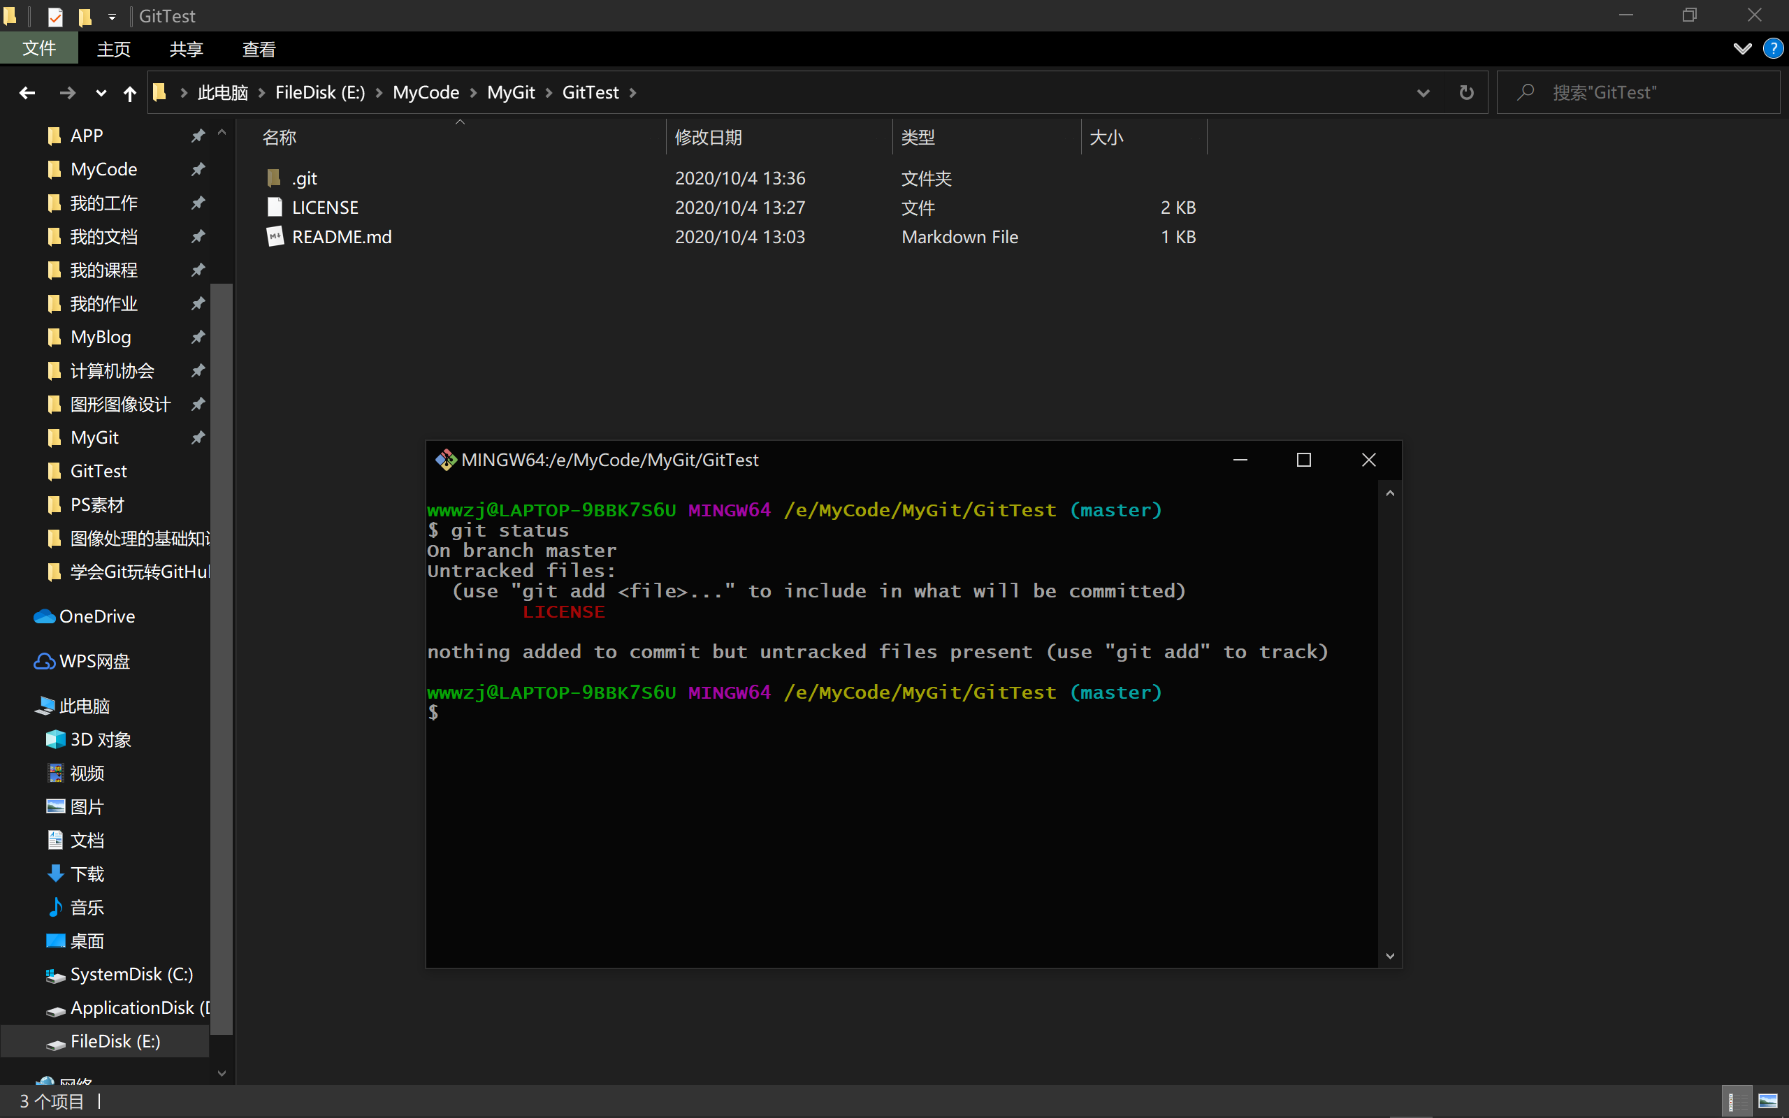Viewport: 1789px width, 1118px height.
Task: Switch to the 共享 ribbon tab
Action: click(187, 49)
